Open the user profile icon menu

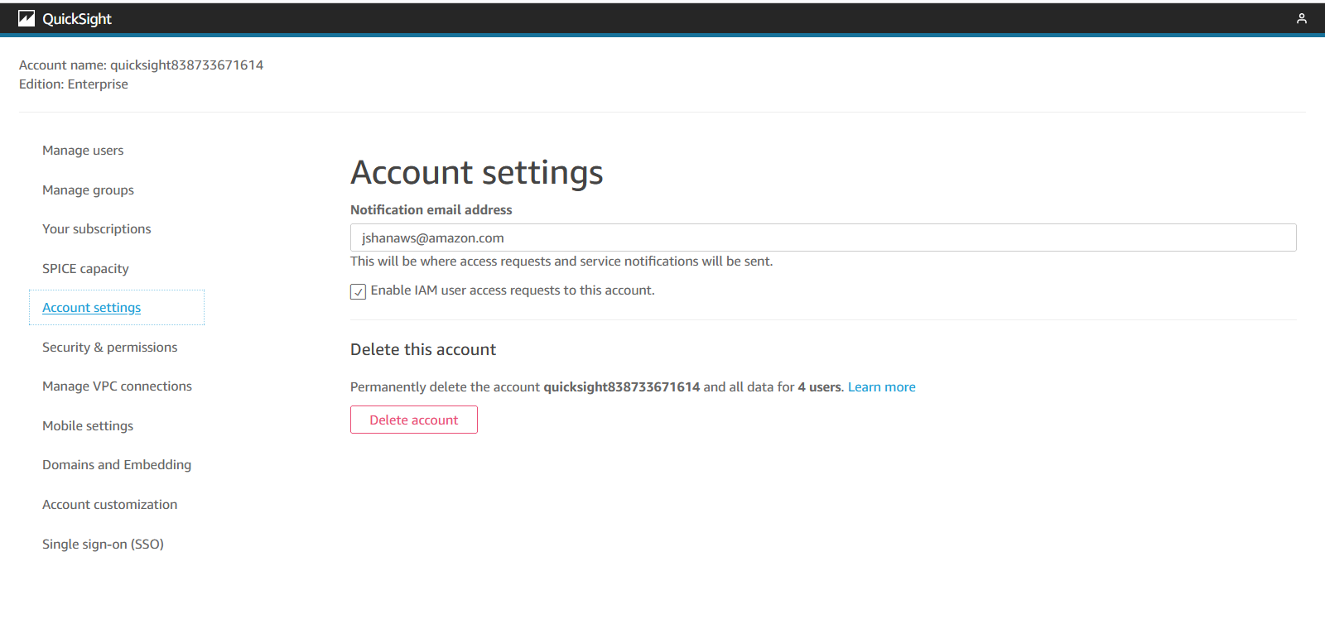[x=1302, y=18]
